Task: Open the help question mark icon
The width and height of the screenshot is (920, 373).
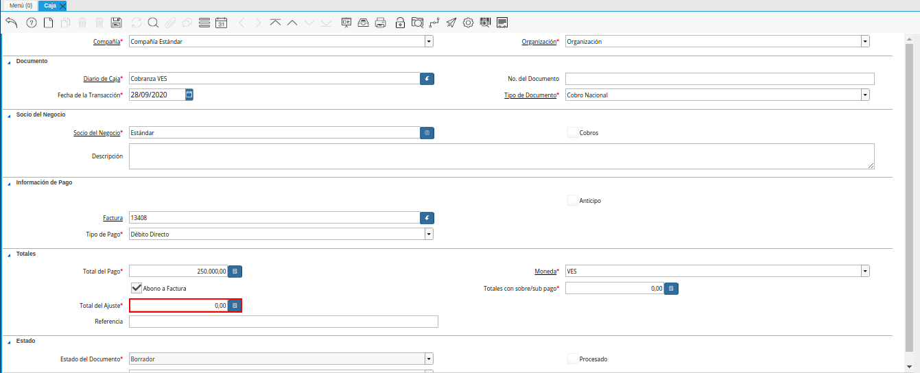Action: (31, 23)
